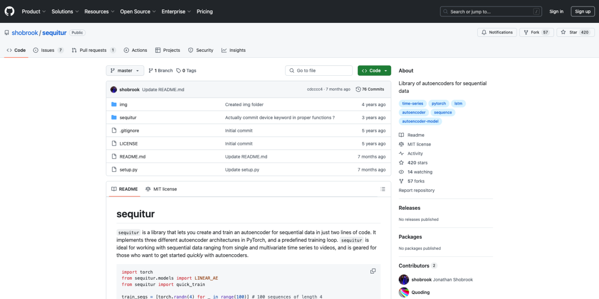Expand the master branch dropdown

125,71
